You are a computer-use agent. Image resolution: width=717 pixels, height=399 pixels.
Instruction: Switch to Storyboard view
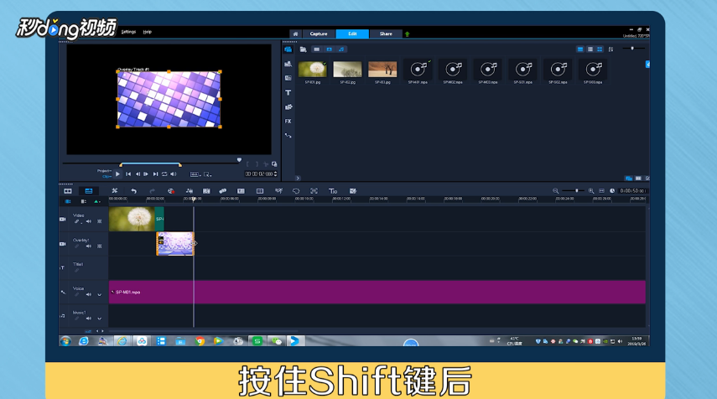coord(68,191)
